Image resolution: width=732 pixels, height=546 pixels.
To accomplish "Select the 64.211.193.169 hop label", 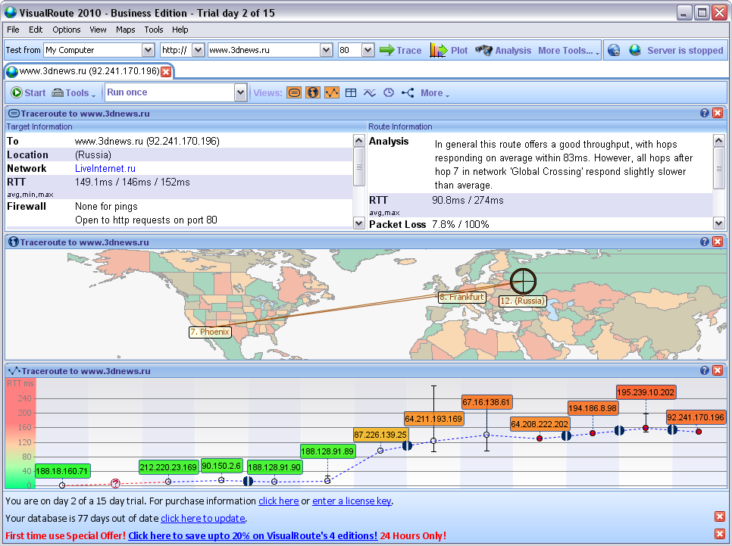I will click(x=433, y=419).
